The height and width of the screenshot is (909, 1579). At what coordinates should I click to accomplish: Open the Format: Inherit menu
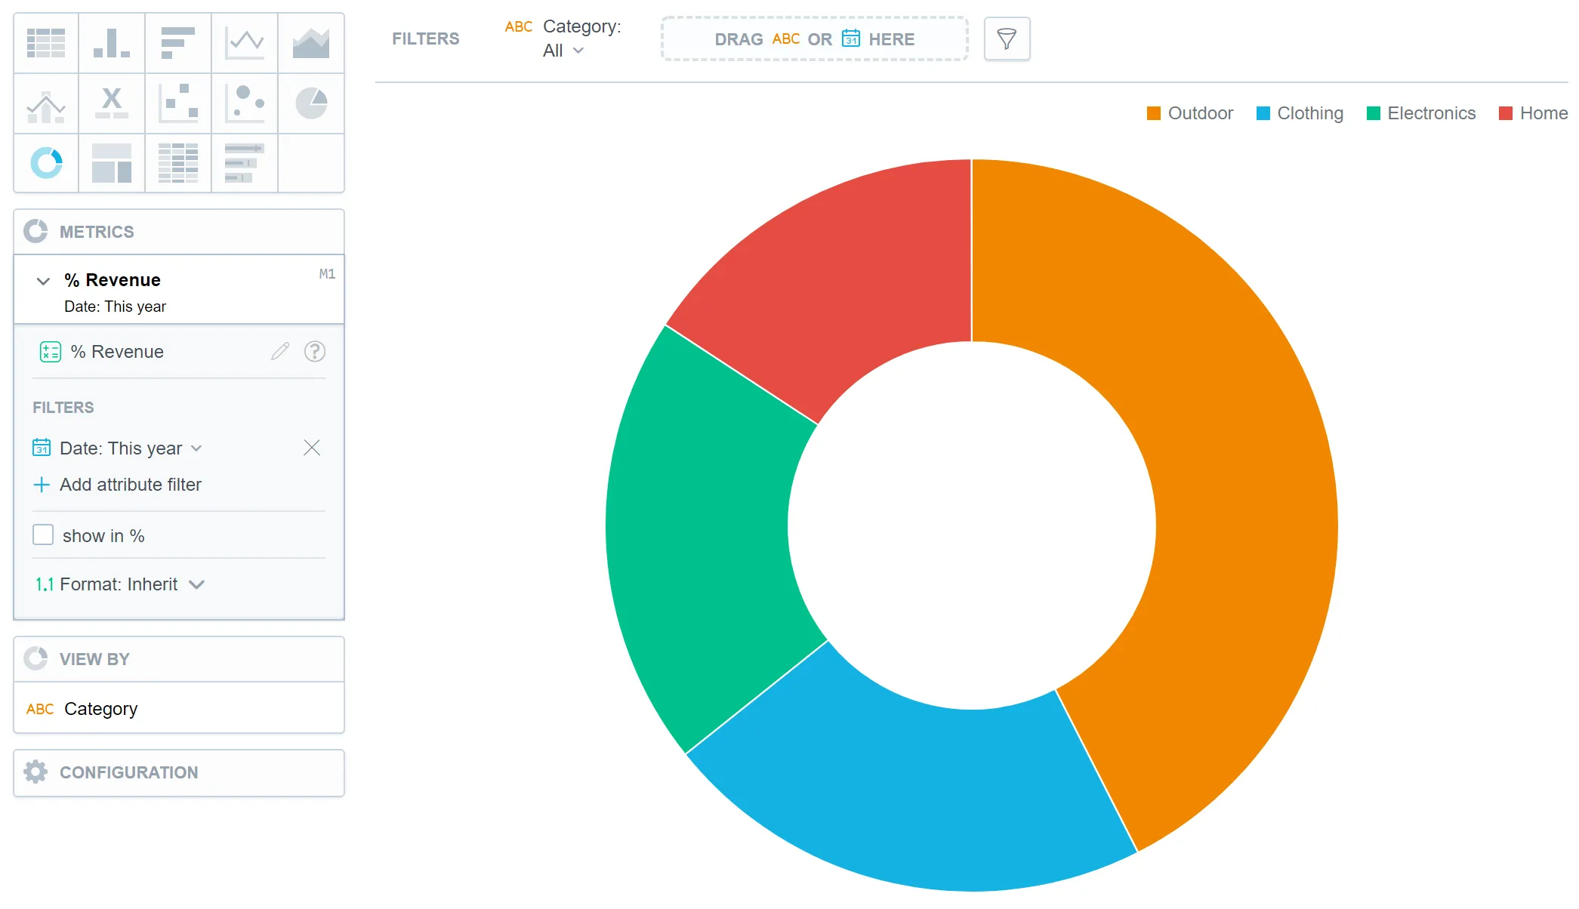(121, 584)
